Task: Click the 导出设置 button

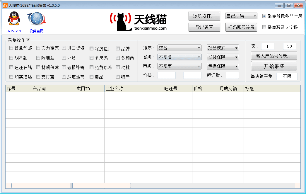Action: 204,27
